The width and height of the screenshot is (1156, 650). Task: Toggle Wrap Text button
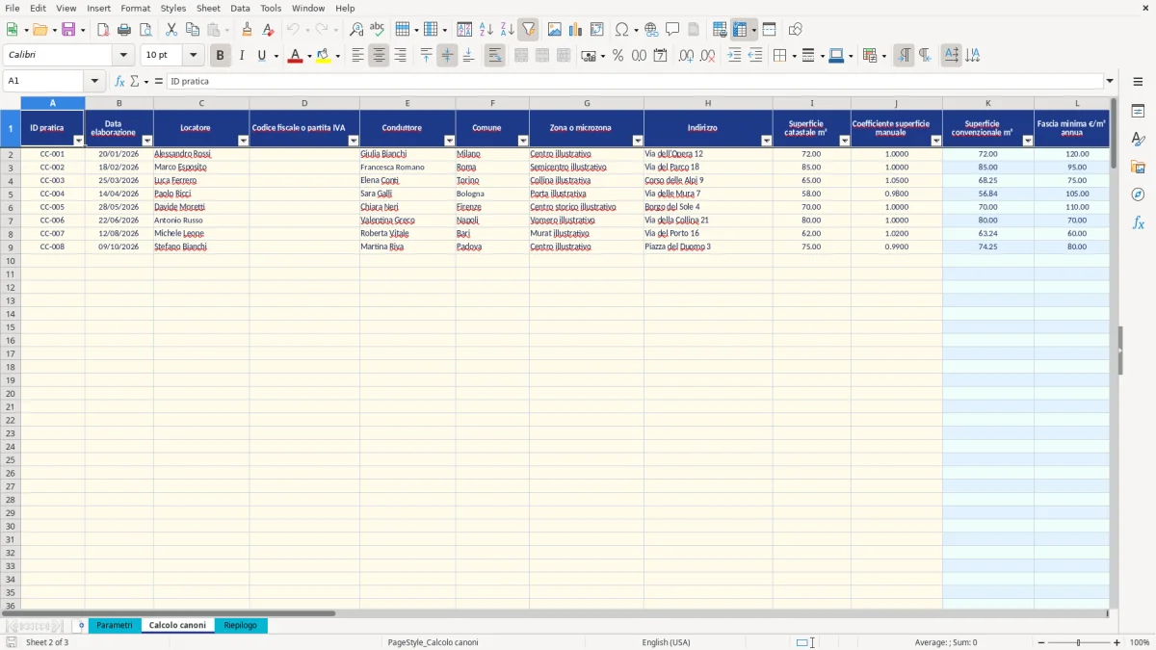tap(495, 56)
